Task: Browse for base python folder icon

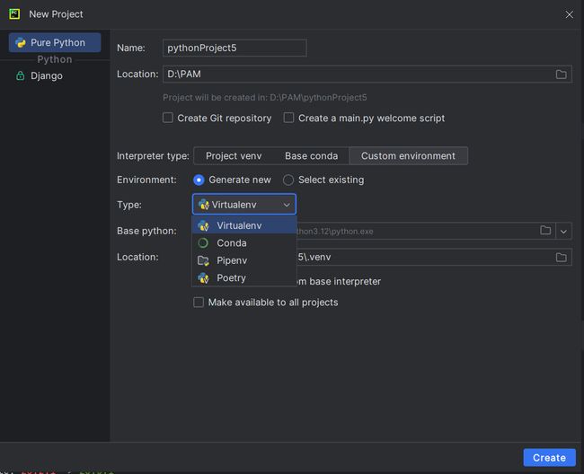Action: tap(545, 231)
